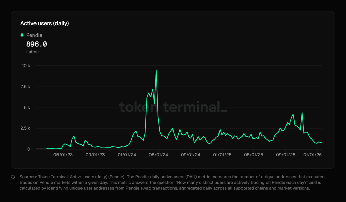This screenshot has width=346, height=202.
Task: Click the 09/01/23 x-axis date label
Action: click(x=95, y=155)
